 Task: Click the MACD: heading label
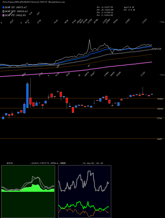[10, 163]
